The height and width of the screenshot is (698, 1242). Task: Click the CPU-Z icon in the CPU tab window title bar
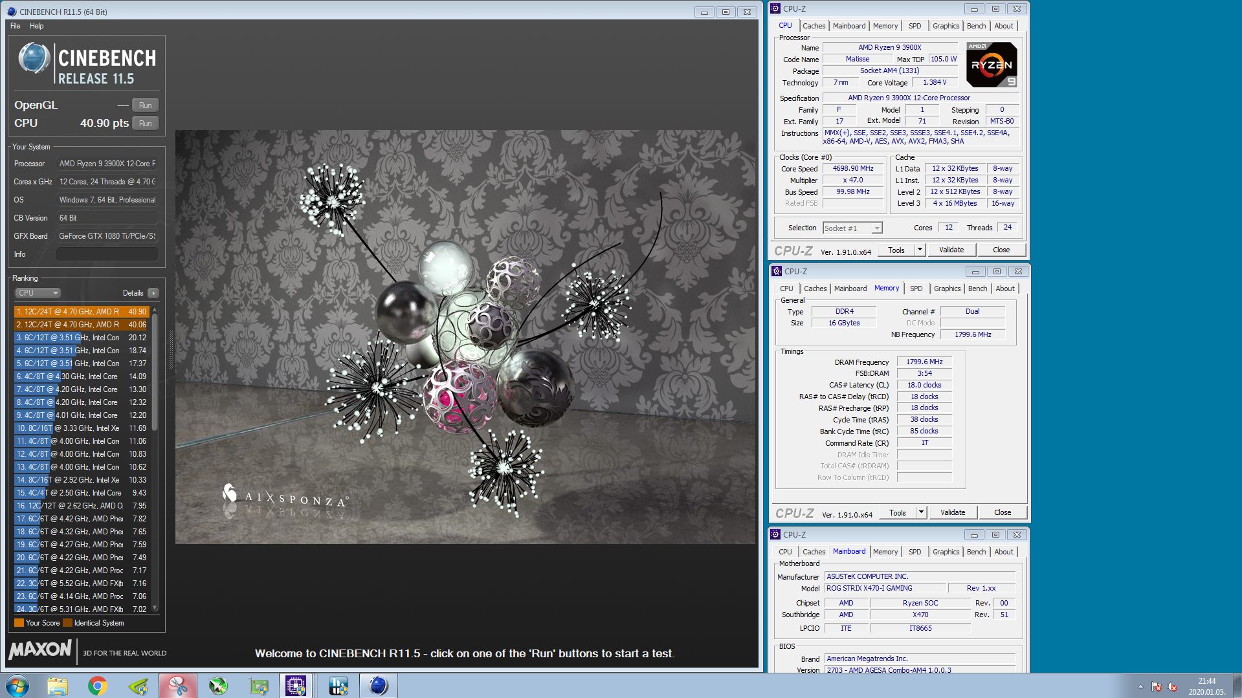pos(775,8)
